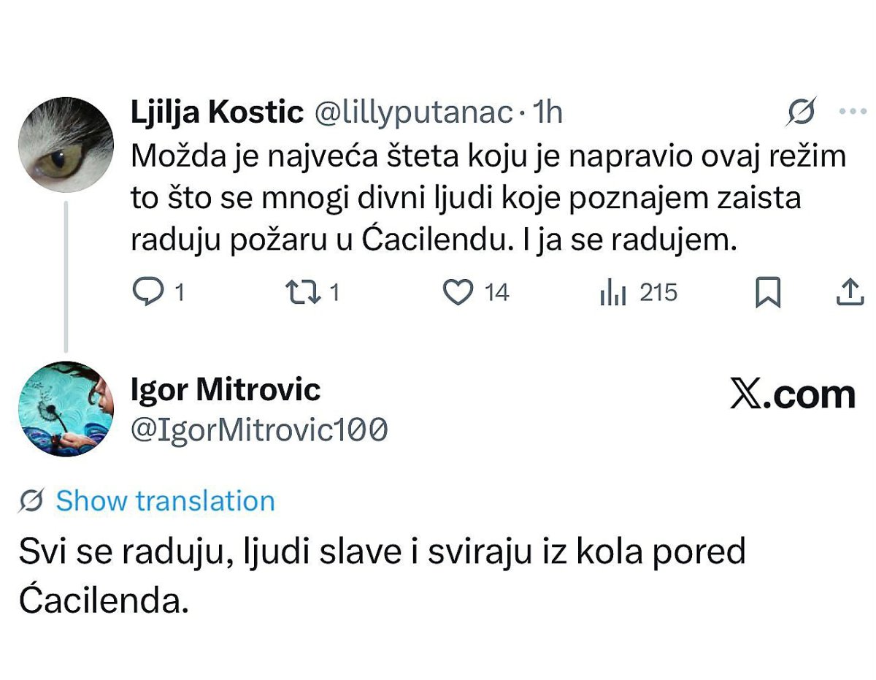Open the @IgorMitrovic100 handle
This screenshot has width=876, height=680.
258,431
